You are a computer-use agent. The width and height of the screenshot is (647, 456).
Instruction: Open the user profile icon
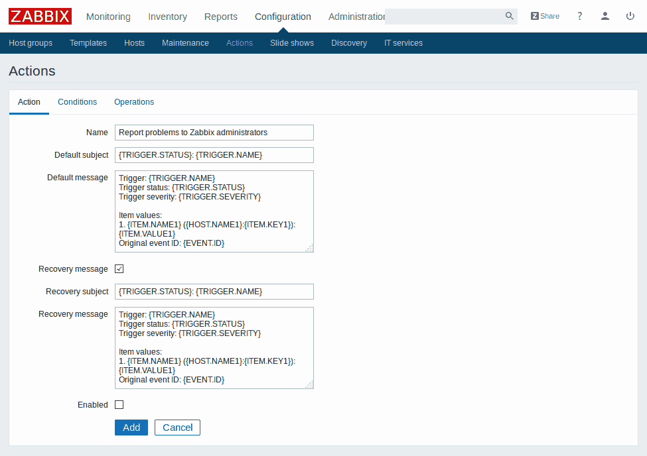click(x=605, y=16)
